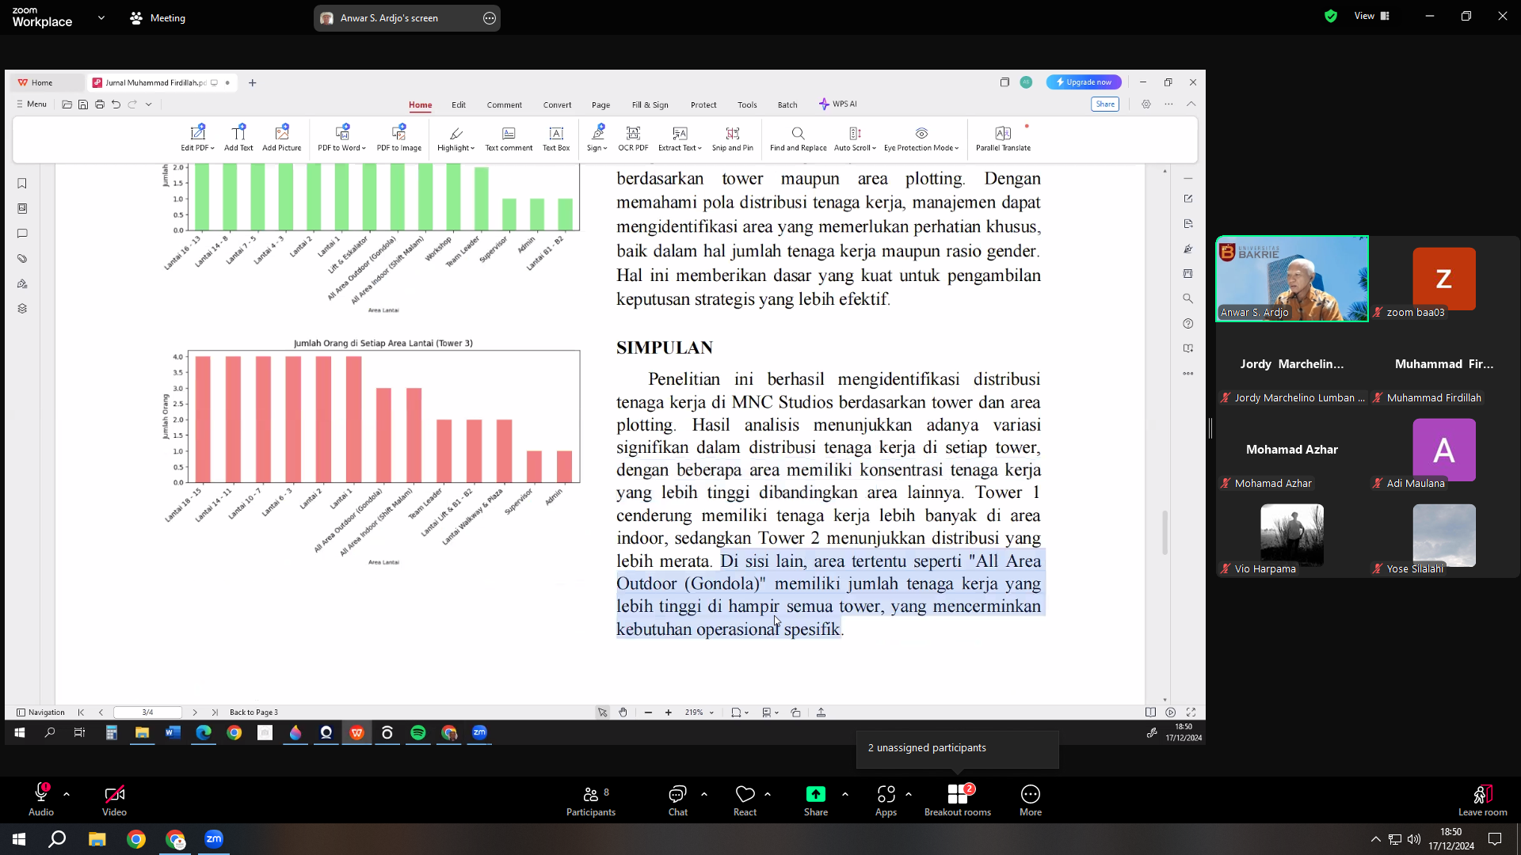Select the Text Box tool
This screenshot has height=855, width=1521.
556,138
